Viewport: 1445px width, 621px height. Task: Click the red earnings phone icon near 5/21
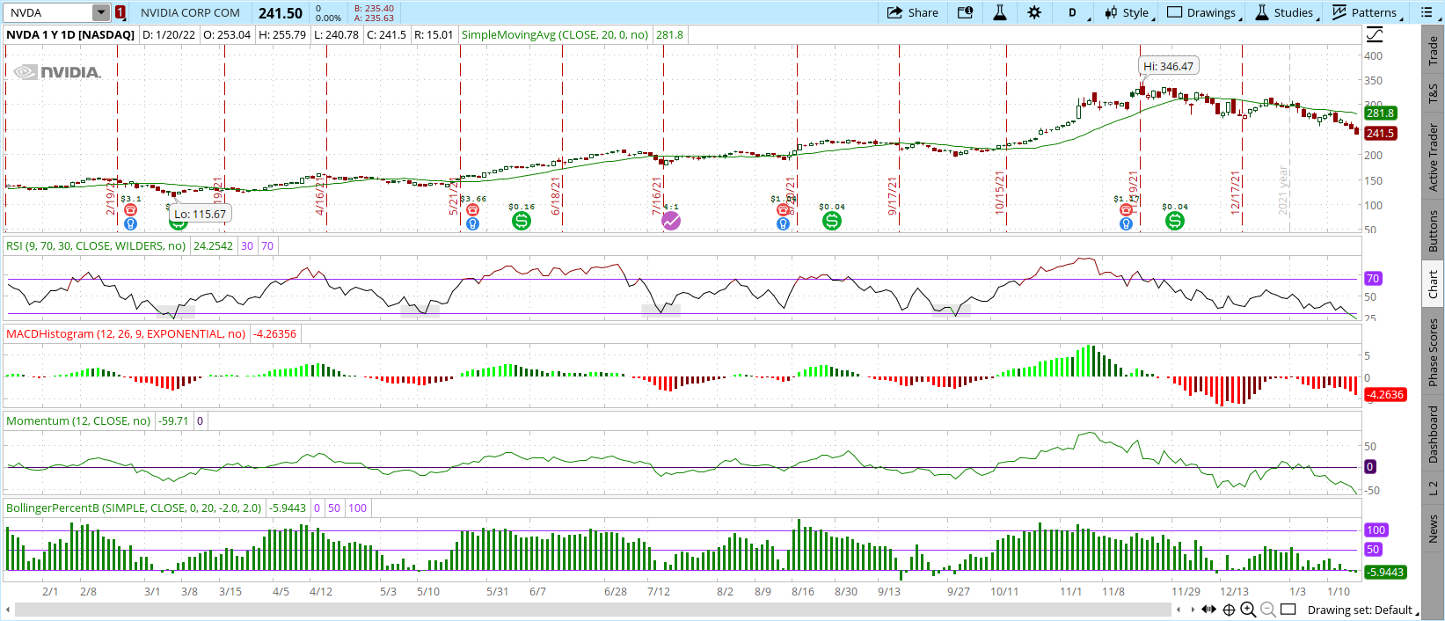[x=472, y=210]
